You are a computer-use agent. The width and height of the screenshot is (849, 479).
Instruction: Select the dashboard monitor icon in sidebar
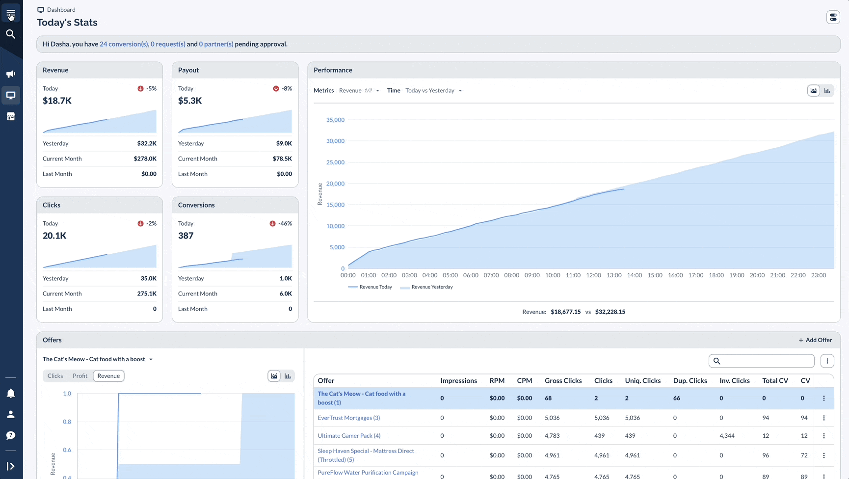click(11, 95)
